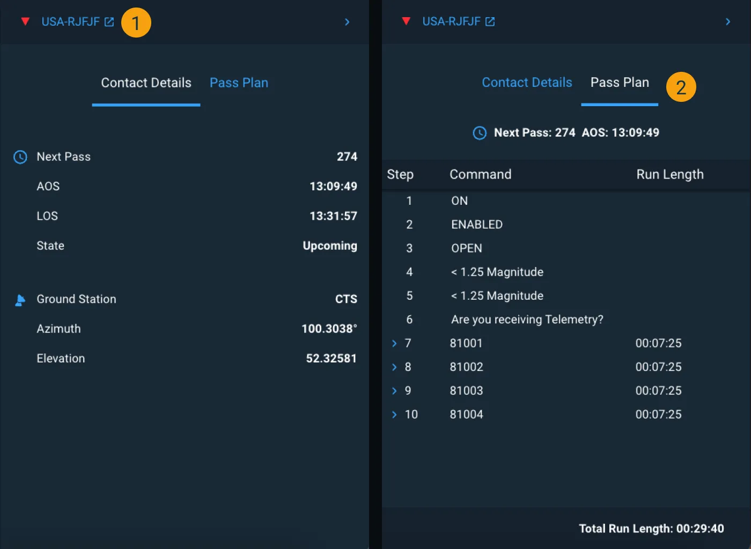Click external-link icon next to badge 1
This screenshot has height=549, width=751.
(x=109, y=22)
